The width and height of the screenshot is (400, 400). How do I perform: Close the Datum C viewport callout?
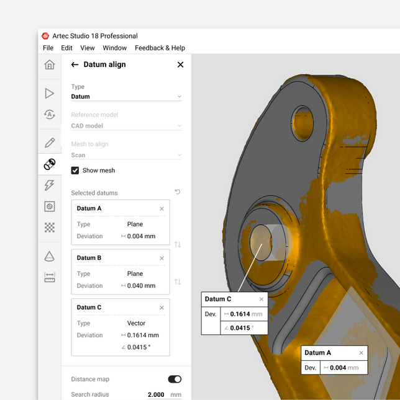point(261,300)
